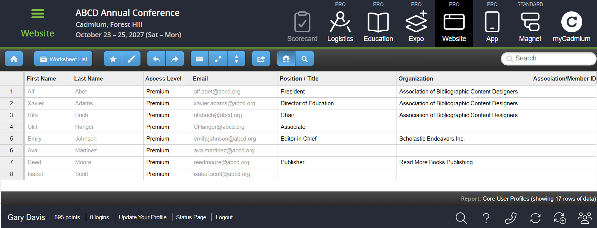Click the paintbrush toolbar button
This screenshot has height=228, width=597.
(x=131, y=59)
